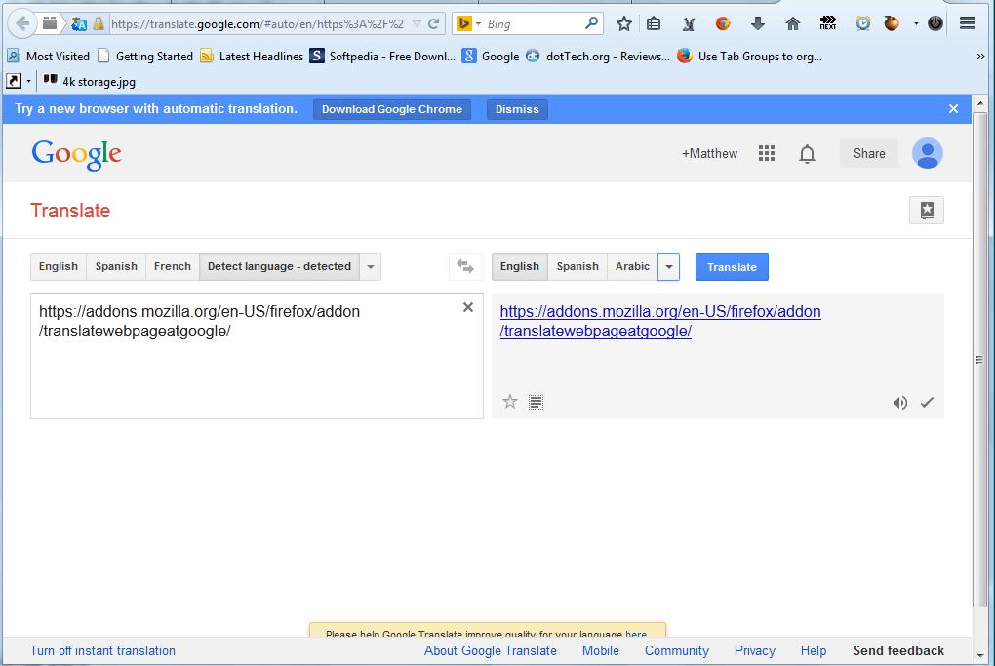
Task: Click the page vertical scrollbar
Action: [x=980, y=360]
